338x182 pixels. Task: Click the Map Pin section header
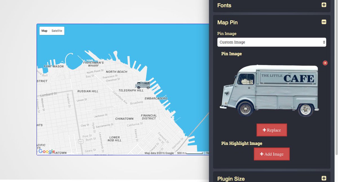tap(272, 22)
